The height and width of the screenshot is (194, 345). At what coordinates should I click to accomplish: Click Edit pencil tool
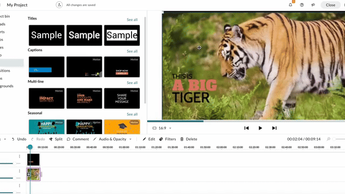[x=149, y=139]
